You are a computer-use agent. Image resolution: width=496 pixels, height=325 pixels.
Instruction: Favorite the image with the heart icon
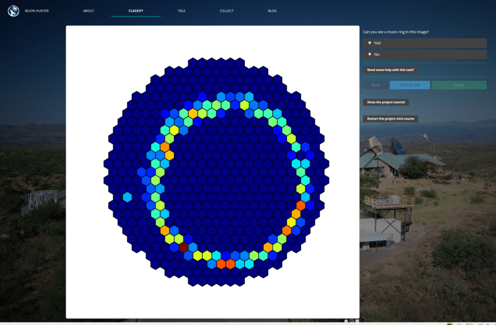(x=351, y=321)
